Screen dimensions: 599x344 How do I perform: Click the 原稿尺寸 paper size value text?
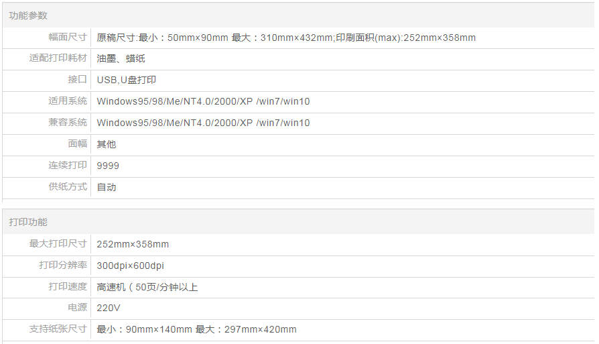pyautogui.click(x=286, y=38)
